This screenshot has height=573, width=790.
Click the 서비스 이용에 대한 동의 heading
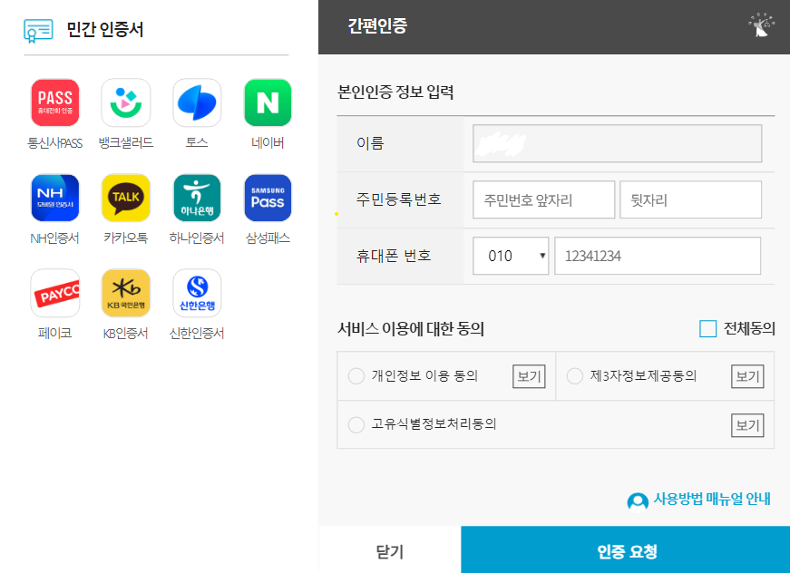pyautogui.click(x=411, y=329)
